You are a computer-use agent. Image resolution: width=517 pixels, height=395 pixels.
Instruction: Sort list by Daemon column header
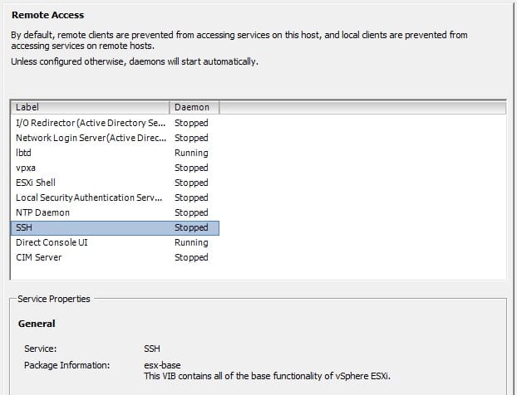point(194,107)
